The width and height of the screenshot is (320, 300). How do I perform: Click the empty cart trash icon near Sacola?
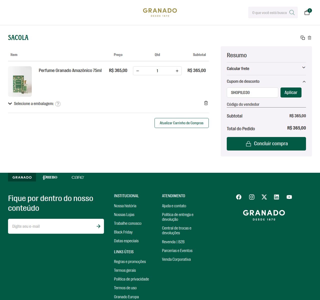tap(309, 38)
